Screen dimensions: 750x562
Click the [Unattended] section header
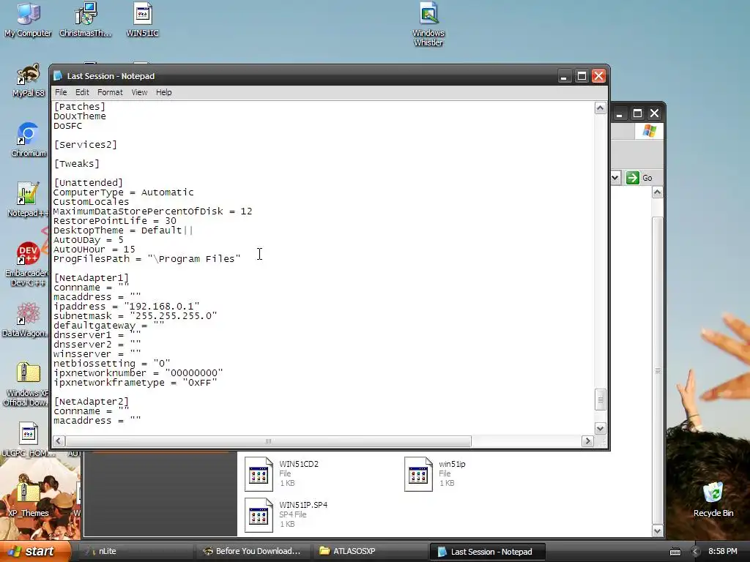(89, 182)
